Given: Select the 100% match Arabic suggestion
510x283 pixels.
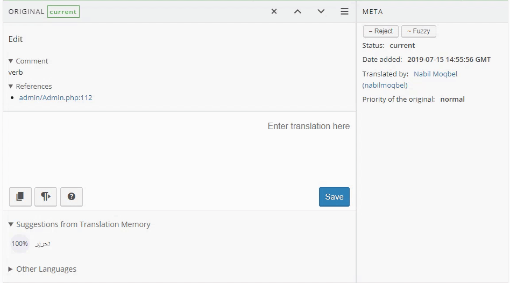Looking at the screenshot, I should click(42, 244).
